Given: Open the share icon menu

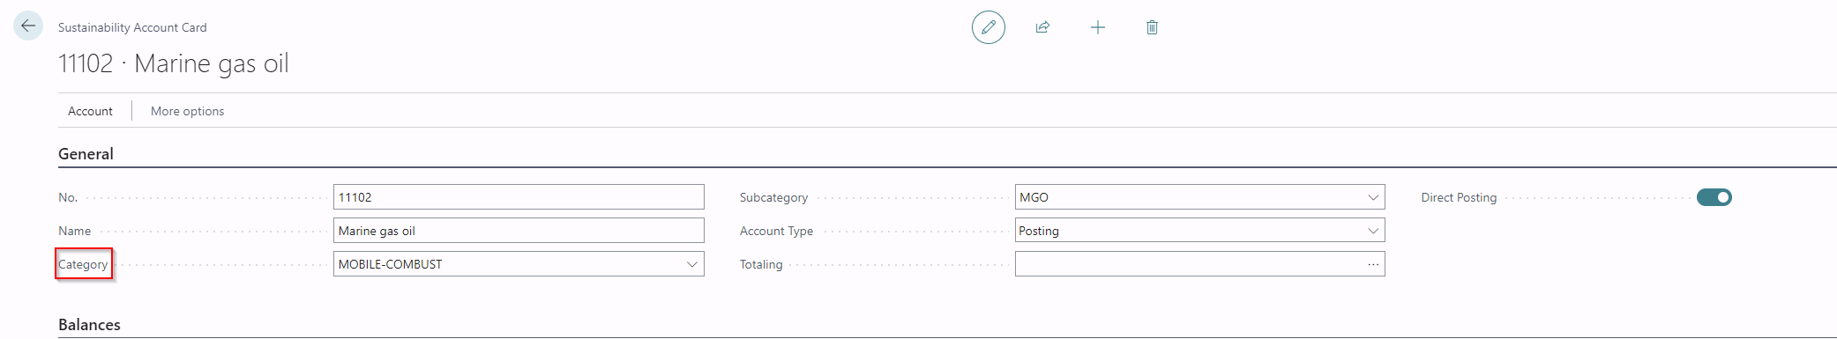Looking at the screenshot, I should 1042,27.
